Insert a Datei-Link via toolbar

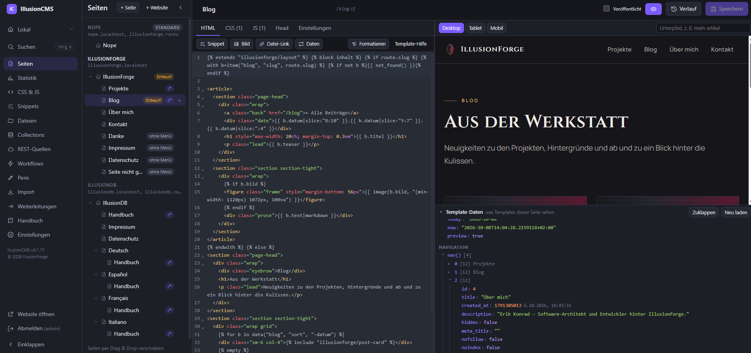pos(274,44)
